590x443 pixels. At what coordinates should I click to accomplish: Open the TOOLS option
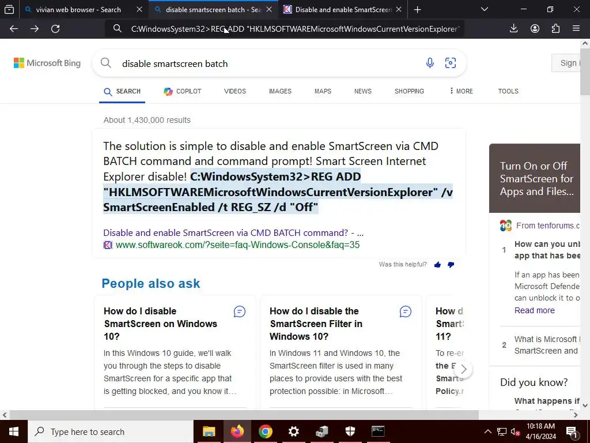508,92
